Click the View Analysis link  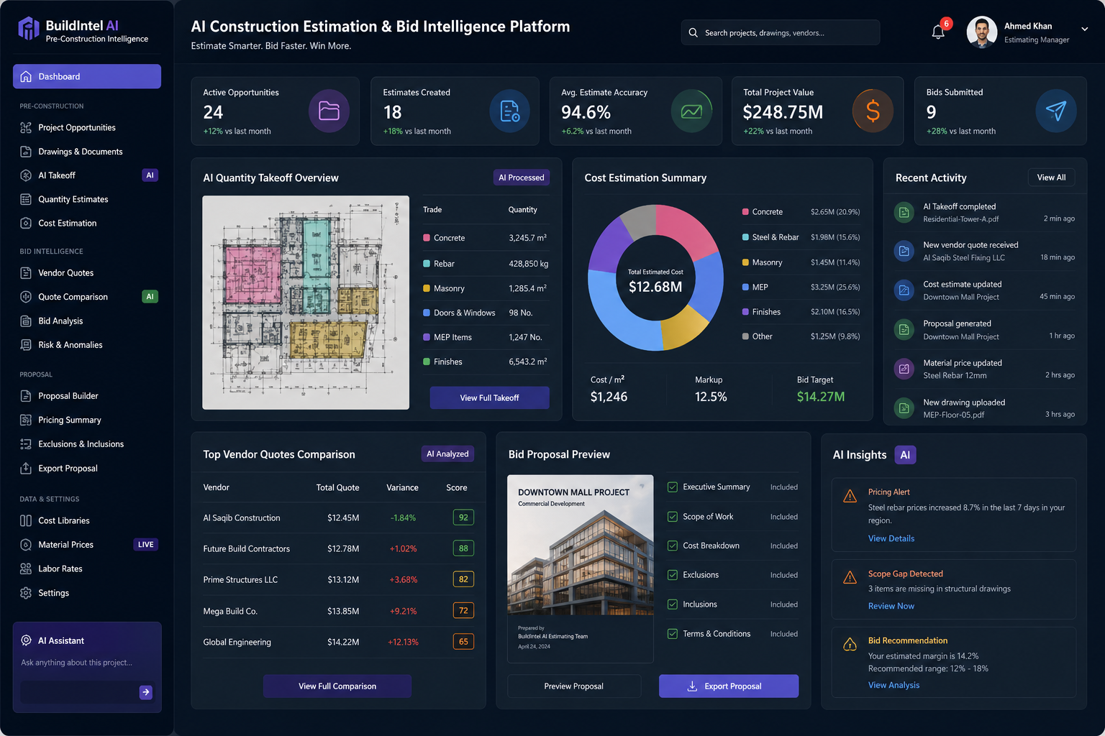click(x=893, y=685)
